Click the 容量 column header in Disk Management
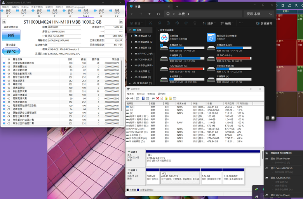The image size is (303, 199). pyautogui.click(x=215, y=104)
